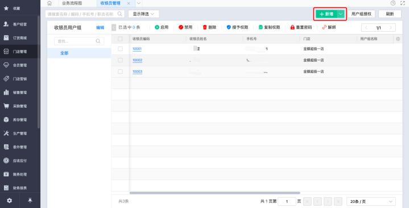Open 订货商城 module in the sidebar
The image size is (409, 208).
[16, 38]
